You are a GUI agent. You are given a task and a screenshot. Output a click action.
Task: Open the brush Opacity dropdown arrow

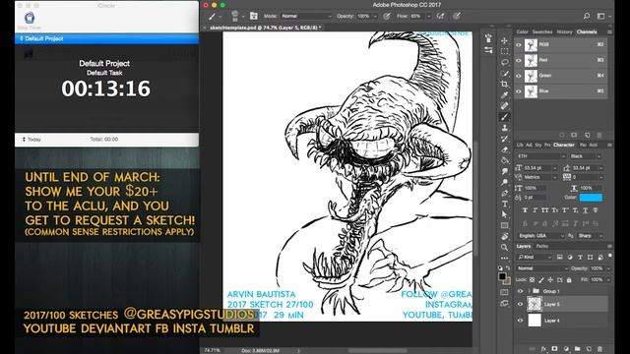(x=375, y=16)
